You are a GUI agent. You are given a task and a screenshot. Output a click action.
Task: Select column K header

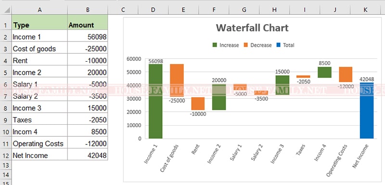coord(365,10)
